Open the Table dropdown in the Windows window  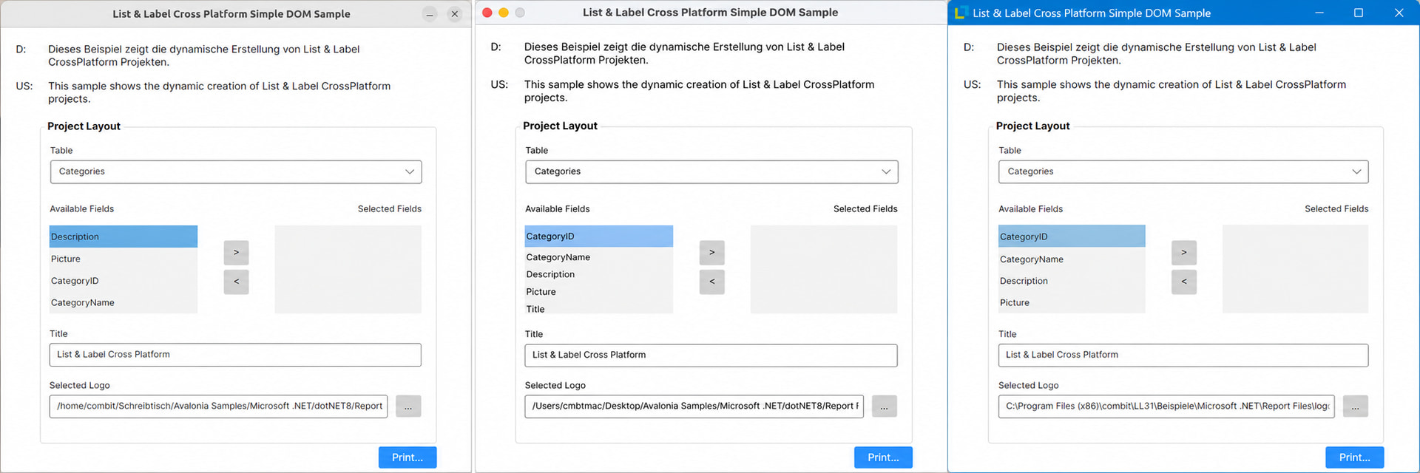point(1183,171)
